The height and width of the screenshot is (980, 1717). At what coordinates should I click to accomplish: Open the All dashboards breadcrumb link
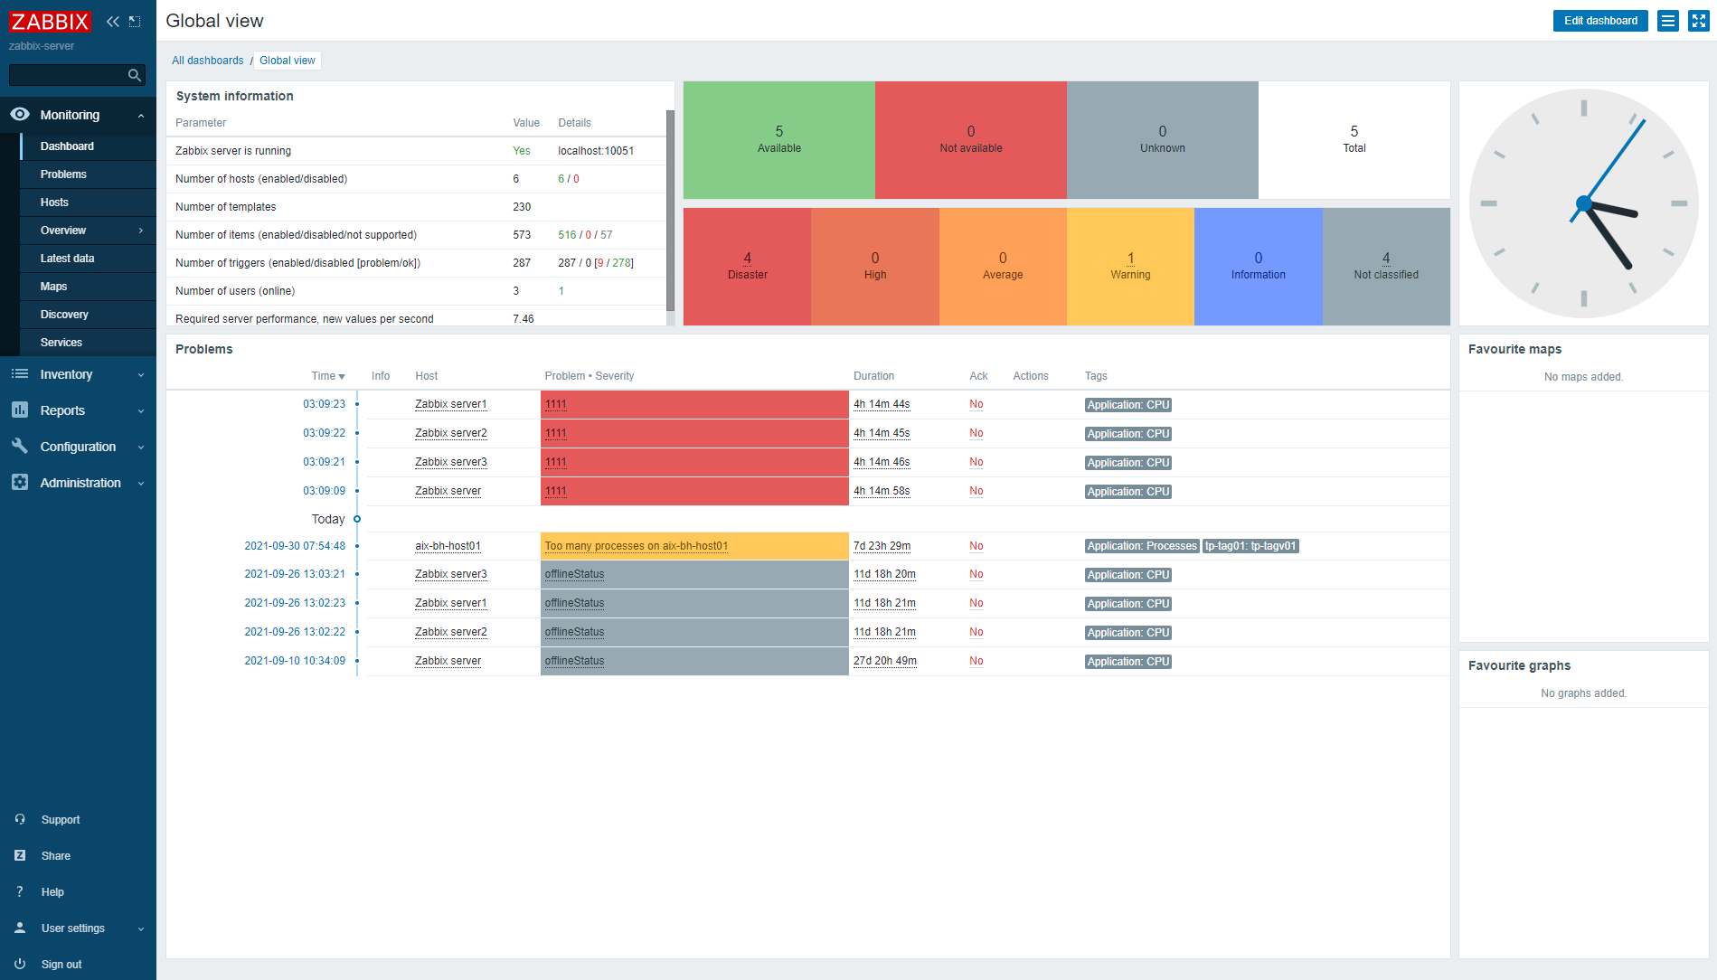pos(208,61)
